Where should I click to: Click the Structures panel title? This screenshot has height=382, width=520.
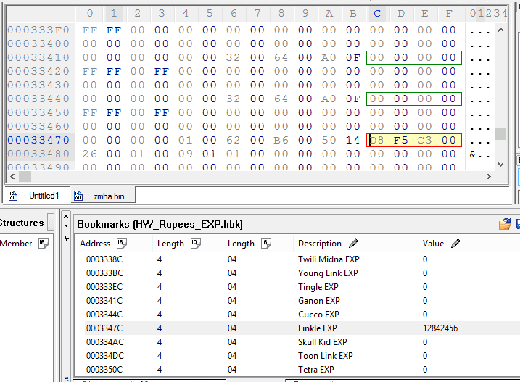tap(22, 223)
